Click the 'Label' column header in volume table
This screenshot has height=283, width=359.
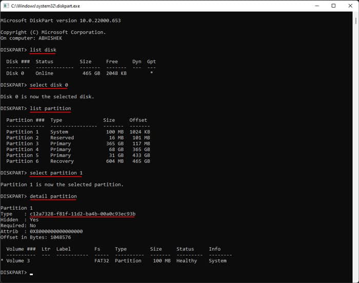tap(64, 249)
